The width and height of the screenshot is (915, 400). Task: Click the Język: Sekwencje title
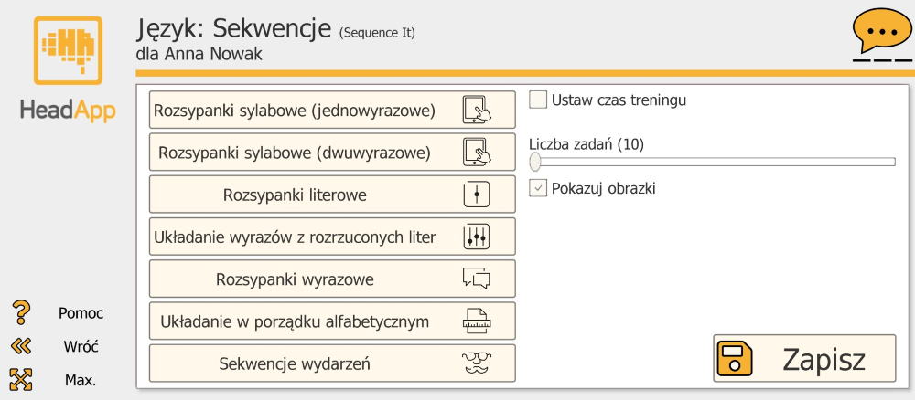(x=234, y=28)
